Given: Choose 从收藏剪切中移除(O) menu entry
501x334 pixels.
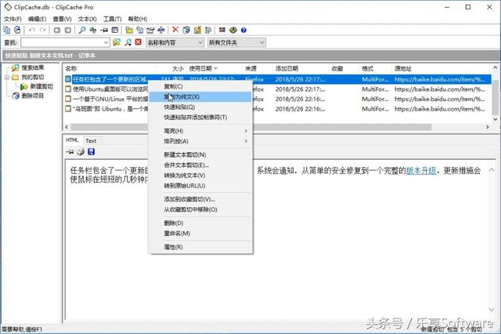Looking at the screenshot, I should click(200, 209).
